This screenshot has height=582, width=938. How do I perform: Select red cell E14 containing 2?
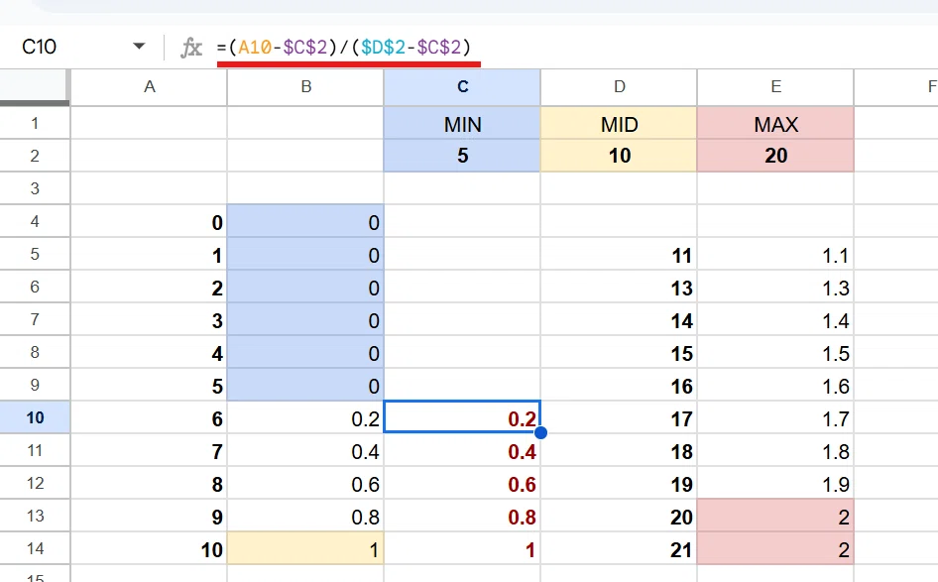[776, 548]
